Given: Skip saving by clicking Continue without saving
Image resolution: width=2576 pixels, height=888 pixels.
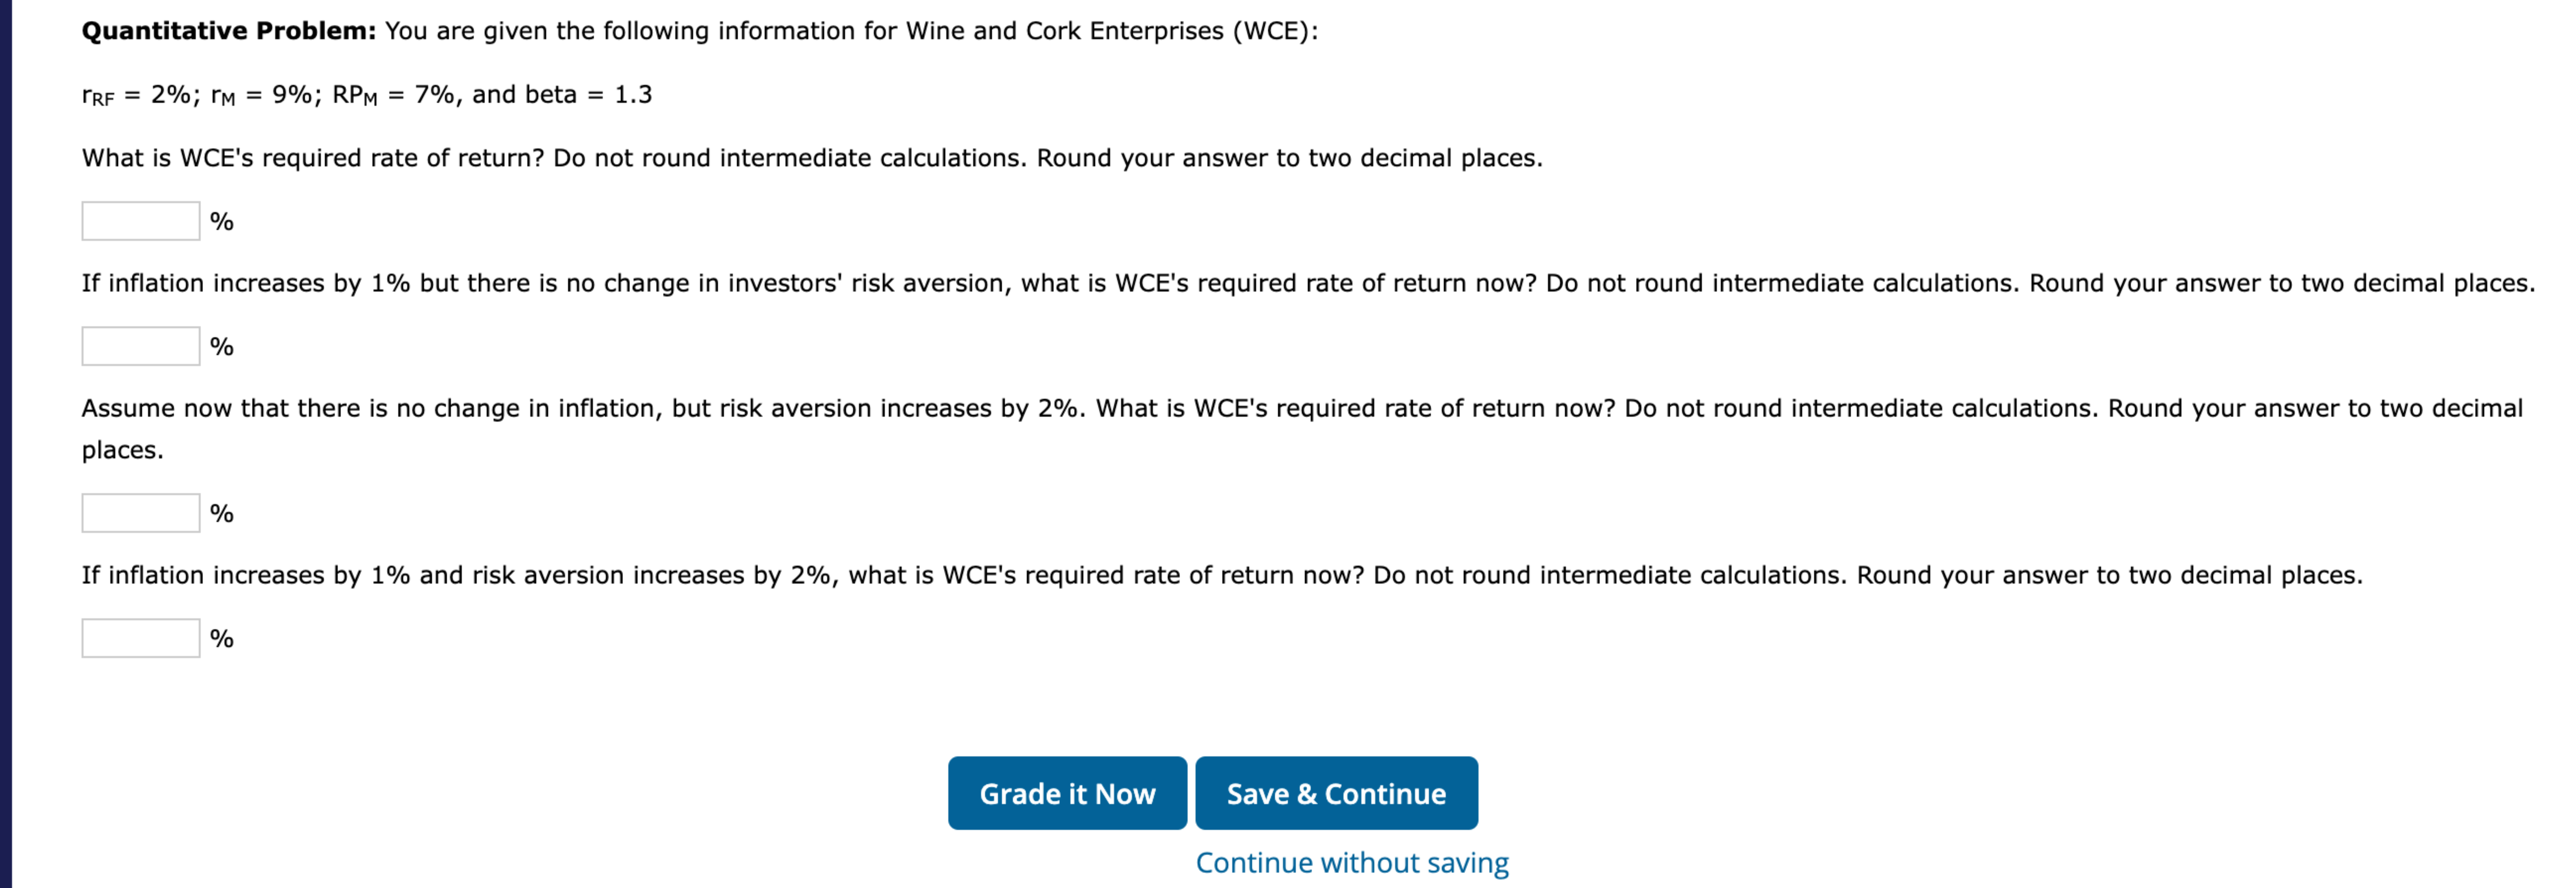Looking at the screenshot, I should (1352, 861).
